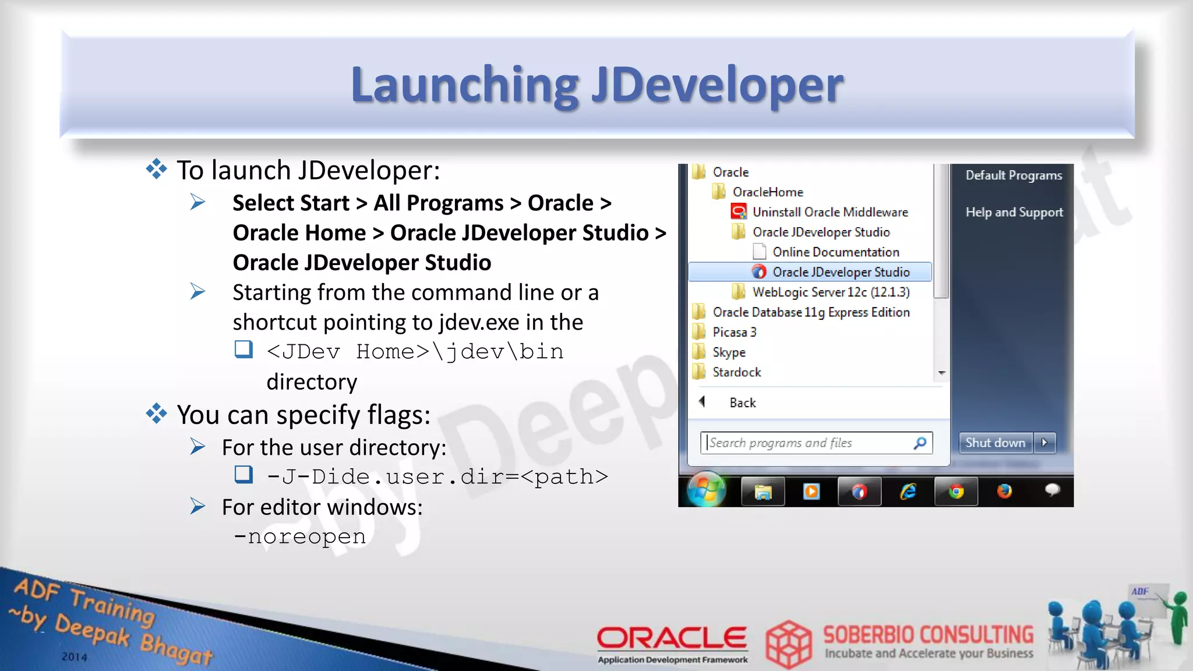
Task: Click the Shut down button
Action: tap(995, 443)
